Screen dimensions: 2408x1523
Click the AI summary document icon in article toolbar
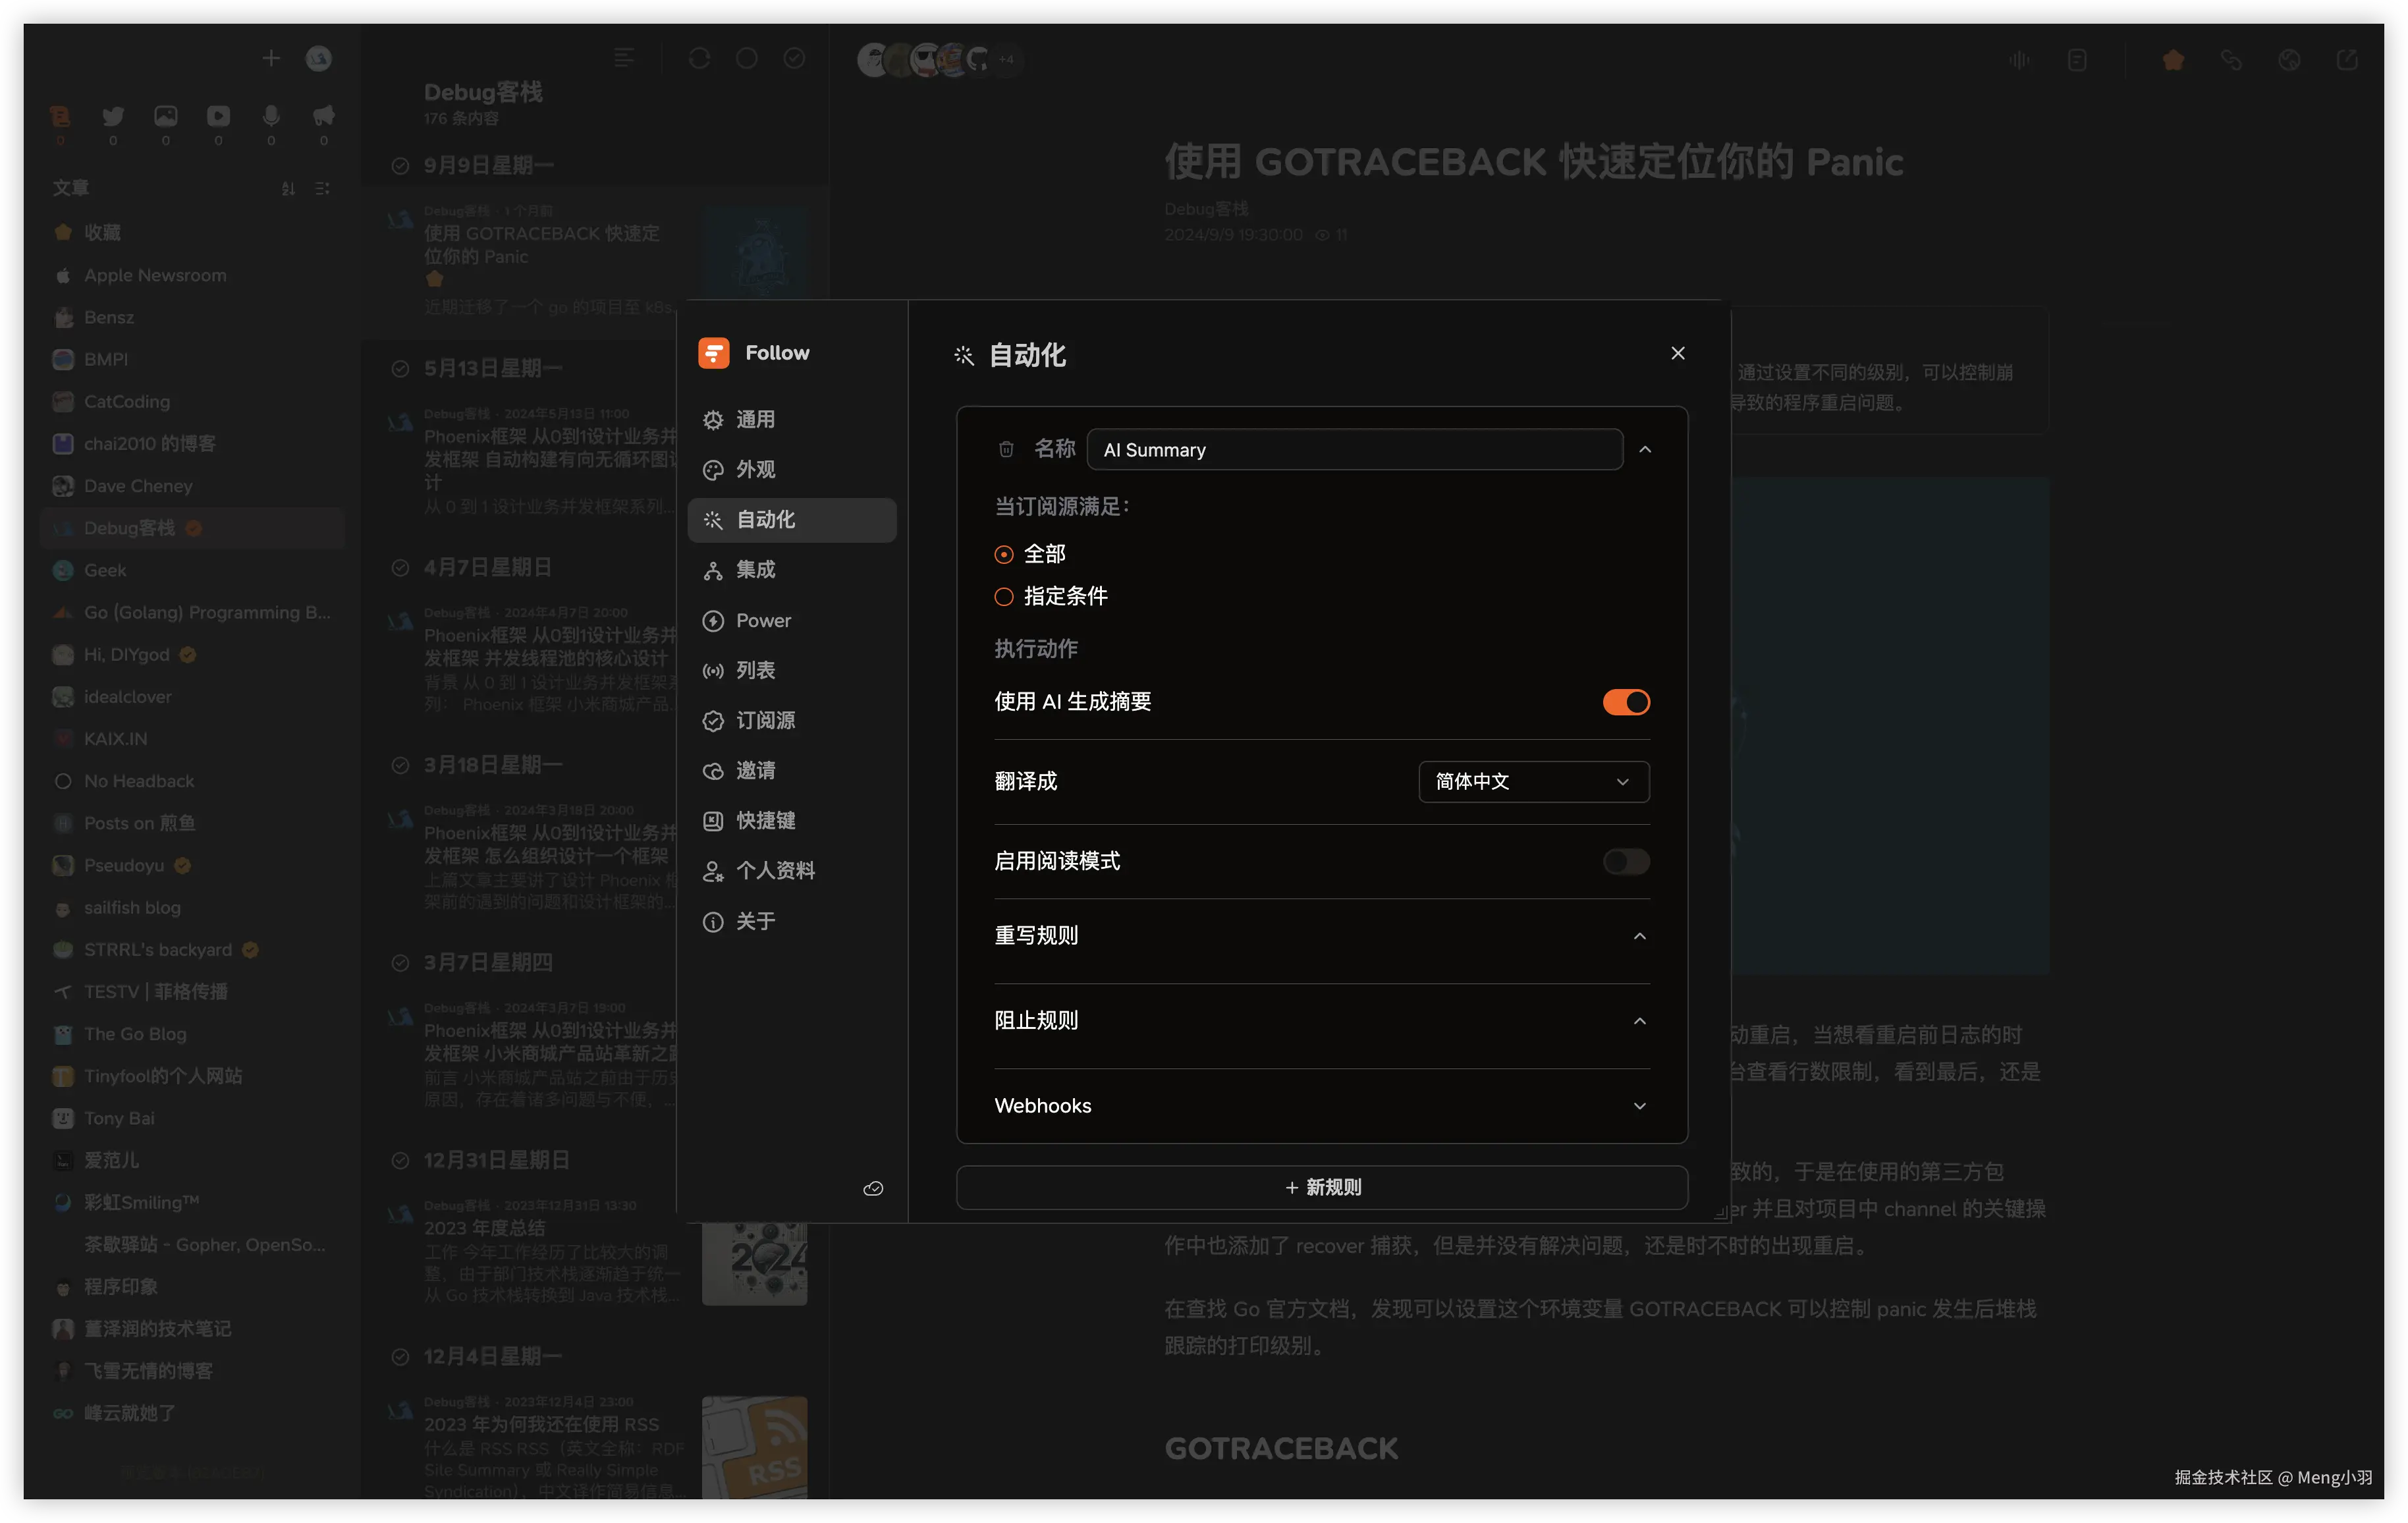[x=2077, y=61]
